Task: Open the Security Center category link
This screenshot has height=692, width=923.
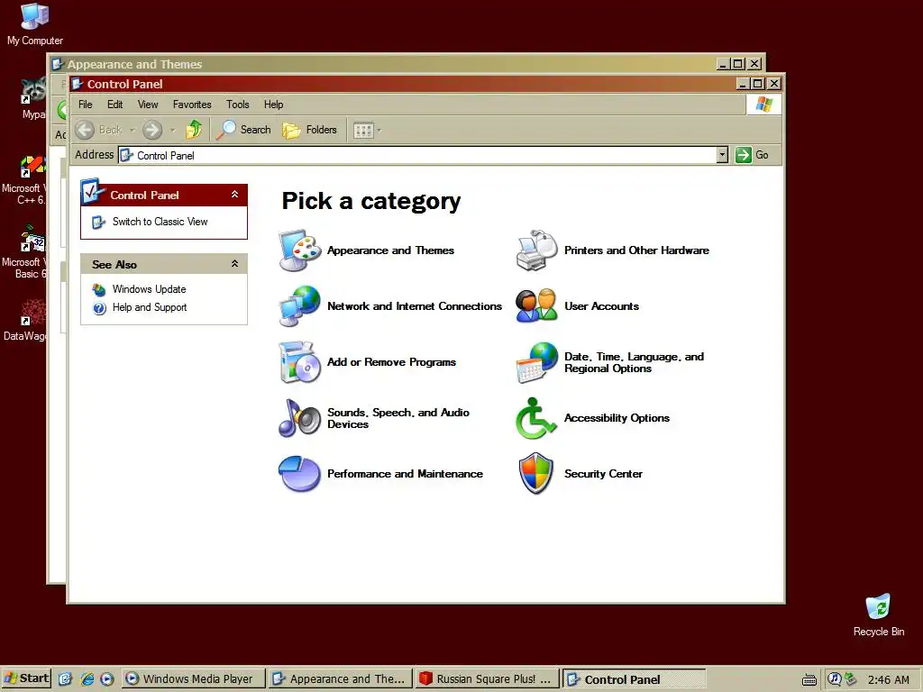Action: click(x=603, y=474)
